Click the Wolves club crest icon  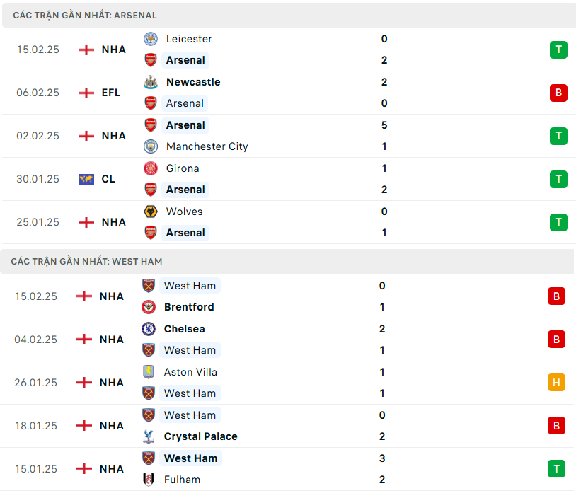(151, 212)
